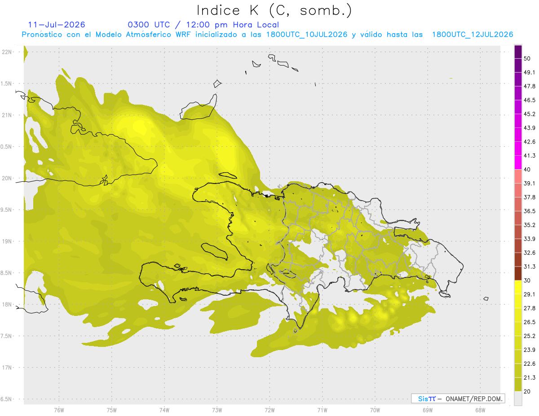The height and width of the screenshot is (416, 539).
Task: Click the bright yellow swatch between 29.1 and 30
Action: [x=518, y=287]
